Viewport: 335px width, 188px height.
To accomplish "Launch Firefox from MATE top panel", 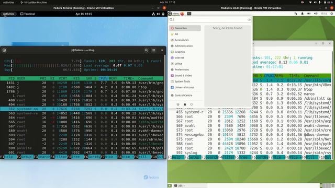I will point(182,14).
